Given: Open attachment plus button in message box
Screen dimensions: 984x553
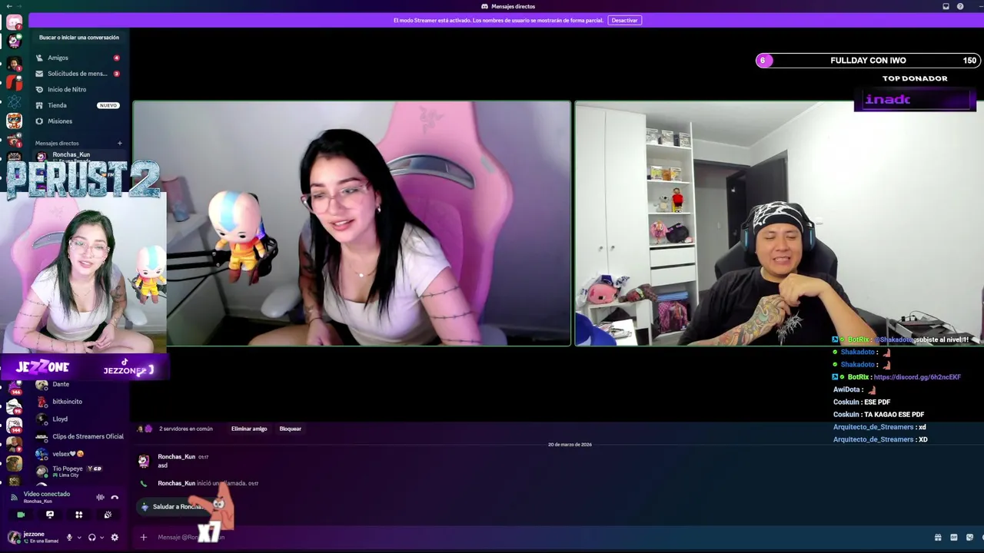Looking at the screenshot, I should tap(143, 537).
